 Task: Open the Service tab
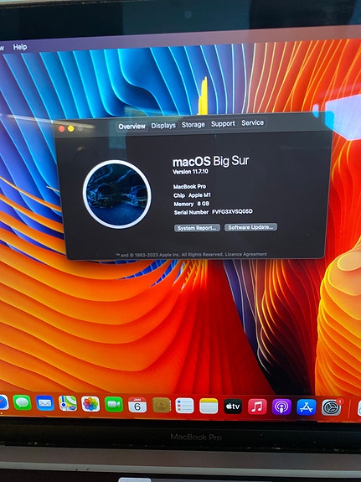[253, 122]
